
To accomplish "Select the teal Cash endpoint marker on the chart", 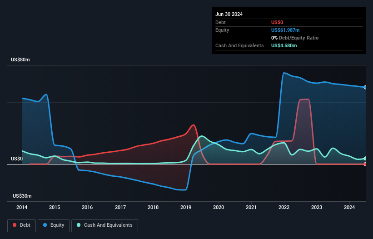I will pos(365,159).
